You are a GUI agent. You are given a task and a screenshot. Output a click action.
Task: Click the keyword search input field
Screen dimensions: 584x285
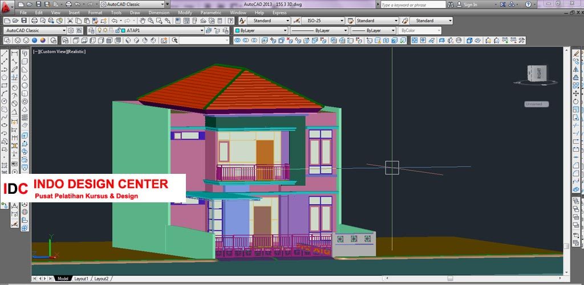pyautogui.click(x=413, y=5)
